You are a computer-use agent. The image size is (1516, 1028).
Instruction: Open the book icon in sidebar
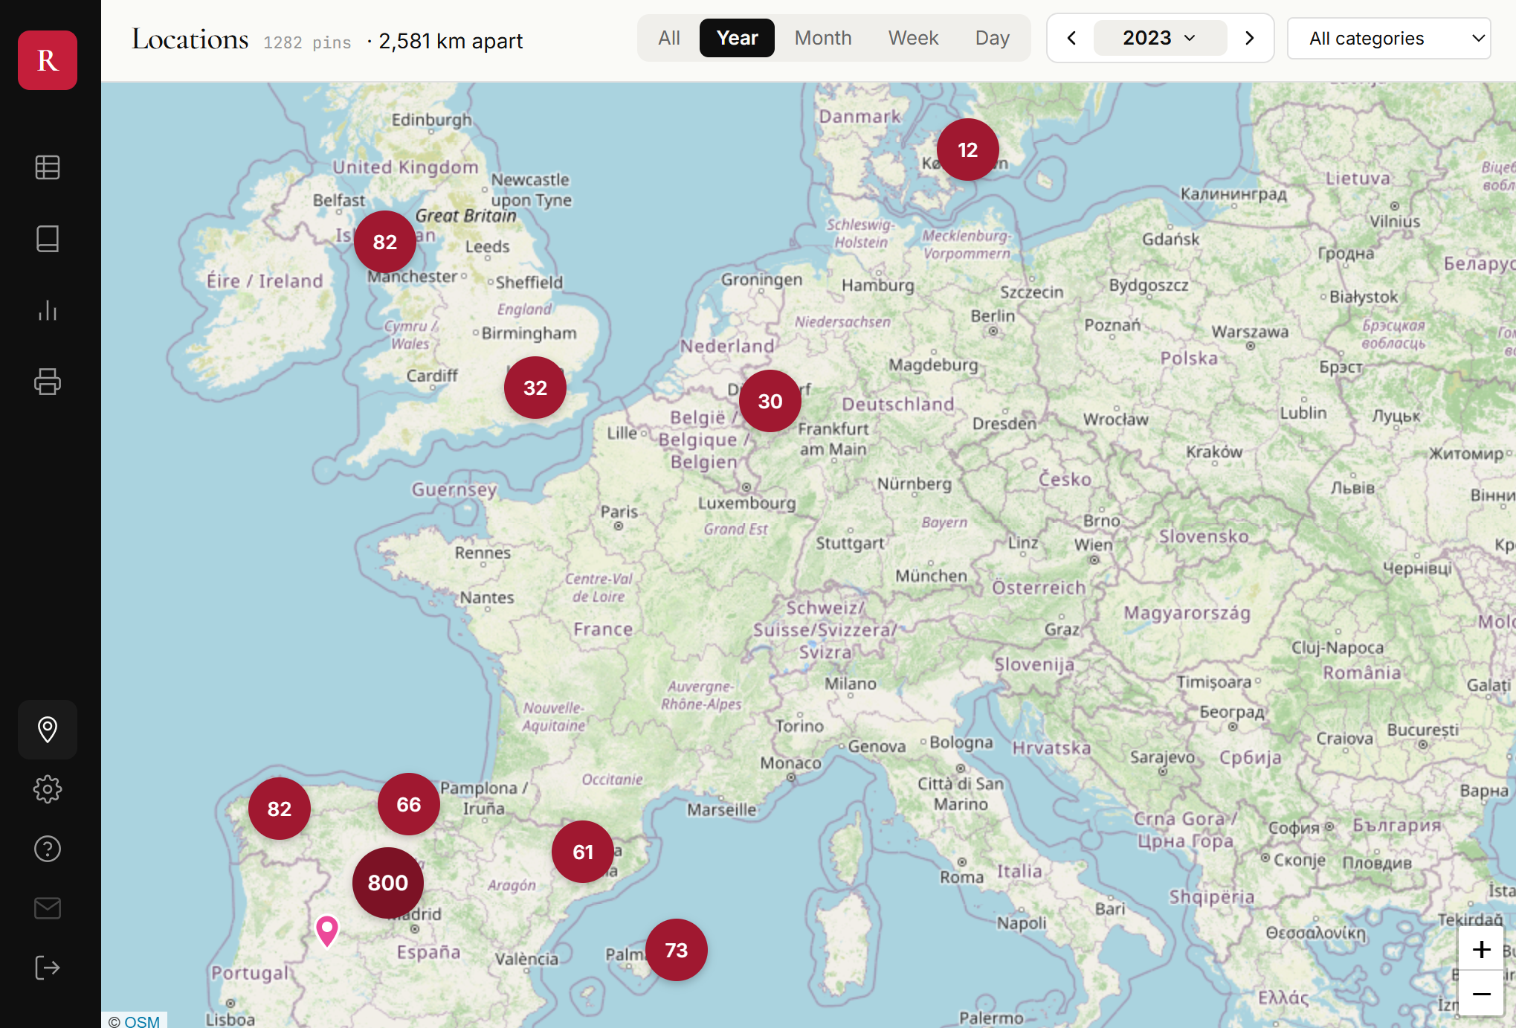(x=48, y=239)
